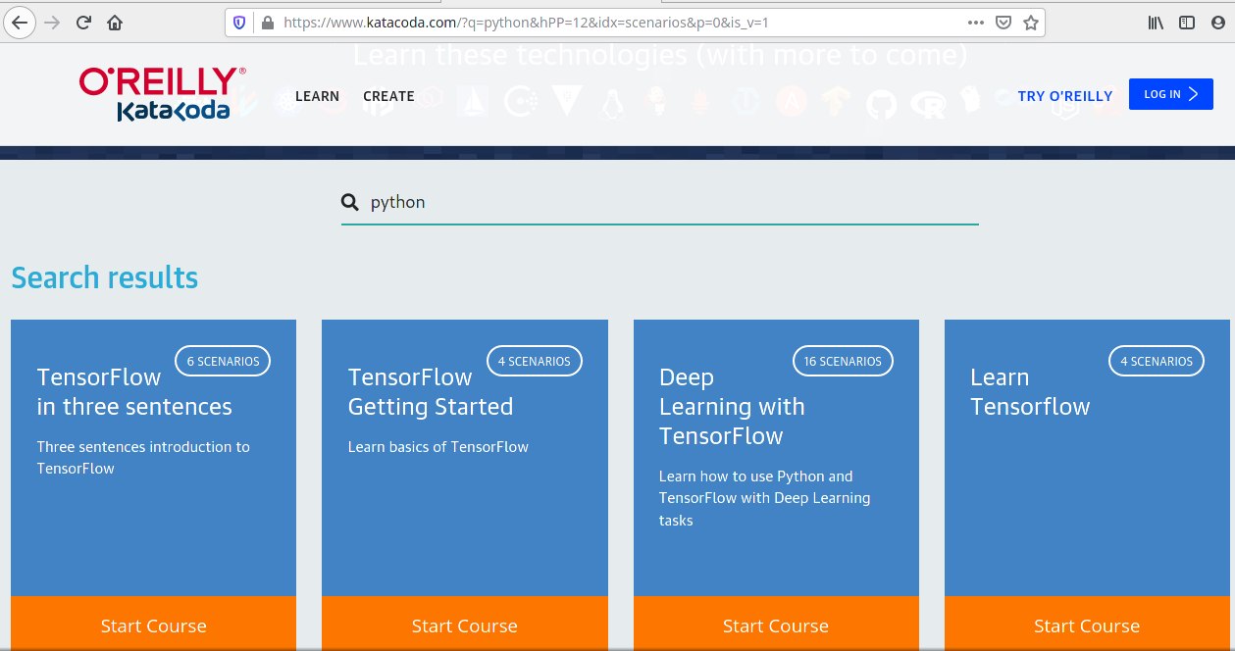
Task: Click the 'Learn basics of TensorFlow' description
Action: click(x=437, y=447)
